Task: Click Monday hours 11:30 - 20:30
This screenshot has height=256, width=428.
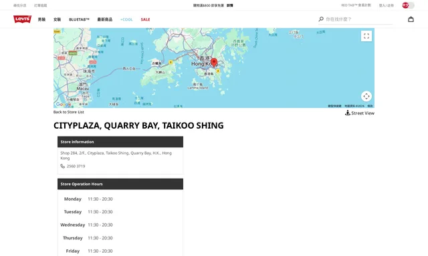Action: (x=100, y=199)
